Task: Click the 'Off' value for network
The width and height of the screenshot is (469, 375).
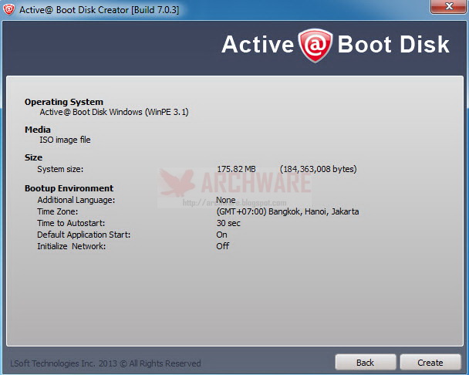Action: (x=222, y=246)
